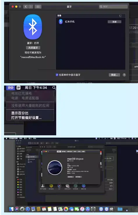The width and height of the screenshot is (138, 215).
Task: Click the large blue Bluetooth logo
Action: pyautogui.click(x=33, y=27)
